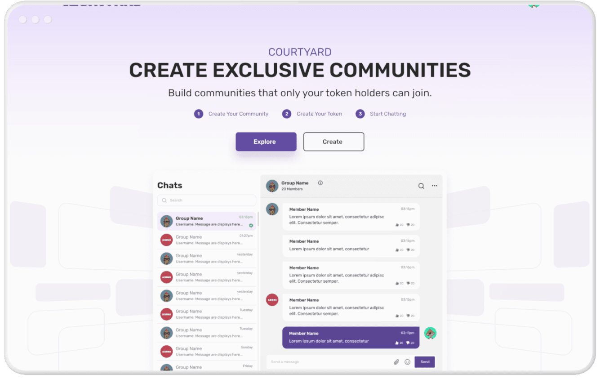Click the info icon beside Group Name header
Image resolution: width=600 pixels, height=383 pixels.
coord(320,183)
